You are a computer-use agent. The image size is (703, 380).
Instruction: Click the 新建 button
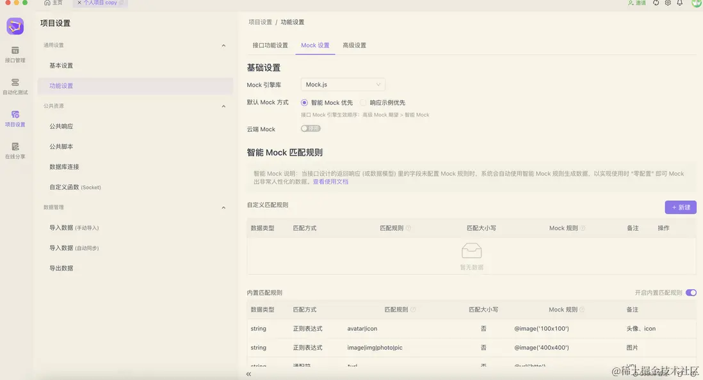pos(681,207)
